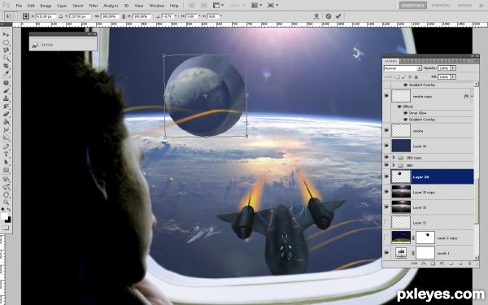Add a layer mask from panel bottom
The height and width of the screenshot is (305, 488).
click(x=433, y=264)
